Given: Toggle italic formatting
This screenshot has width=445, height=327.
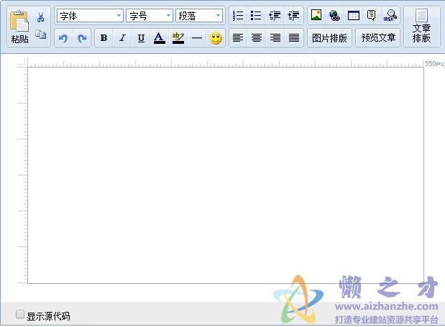Looking at the screenshot, I should click(122, 38).
